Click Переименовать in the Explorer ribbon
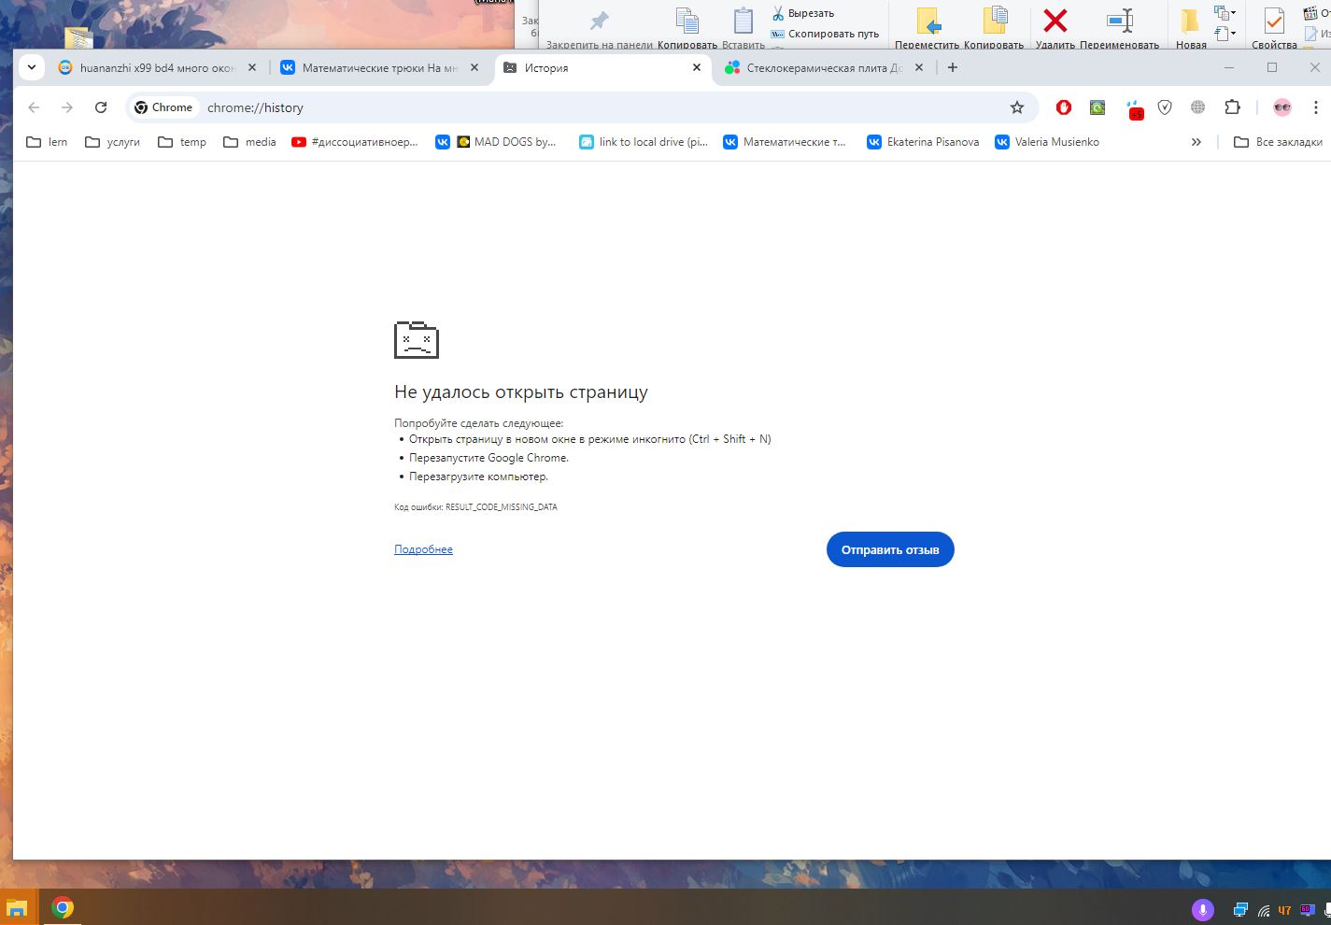 pos(1119,27)
